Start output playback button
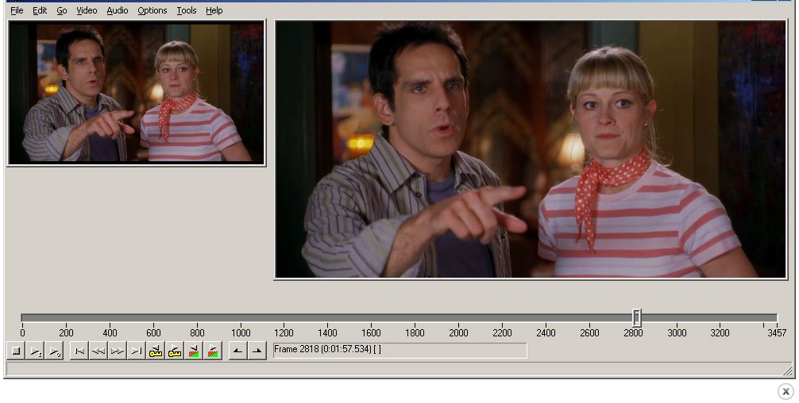Viewport: 799px width, 403px height. pyautogui.click(x=54, y=351)
